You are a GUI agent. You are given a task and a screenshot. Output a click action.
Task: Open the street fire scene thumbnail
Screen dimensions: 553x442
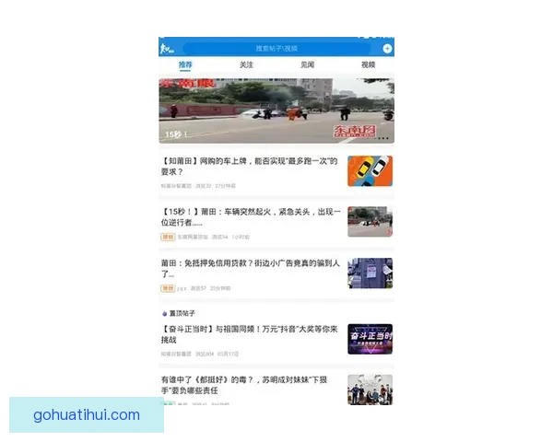click(x=370, y=222)
